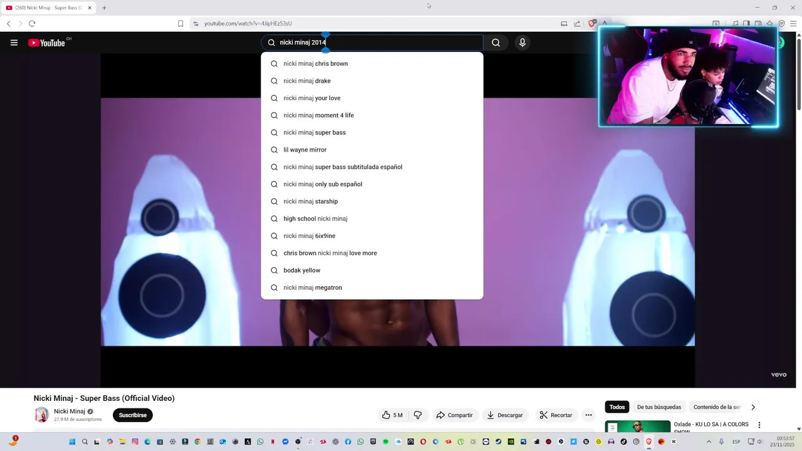Select suggestion 'nicki minaj drake'
The image size is (802, 451).
[x=372, y=81]
